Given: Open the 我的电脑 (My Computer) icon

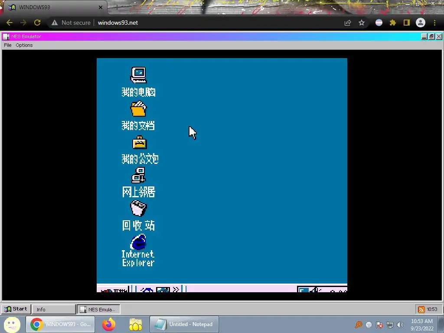Looking at the screenshot, I should pyautogui.click(x=138, y=75).
